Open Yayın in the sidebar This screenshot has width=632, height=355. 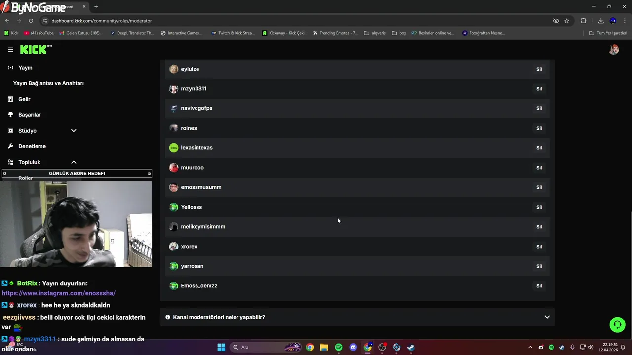click(x=25, y=68)
